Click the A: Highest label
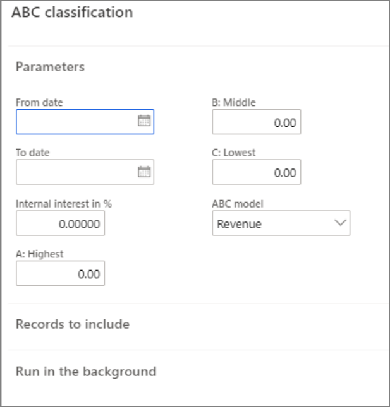 (40, 254)
